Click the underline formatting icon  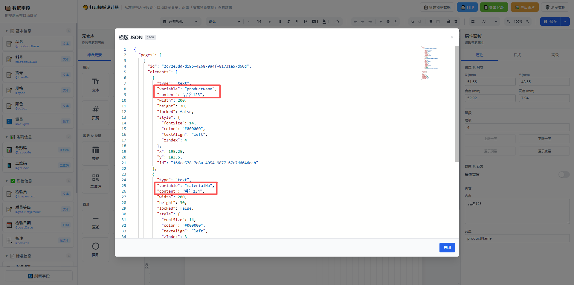pos(297,22)
